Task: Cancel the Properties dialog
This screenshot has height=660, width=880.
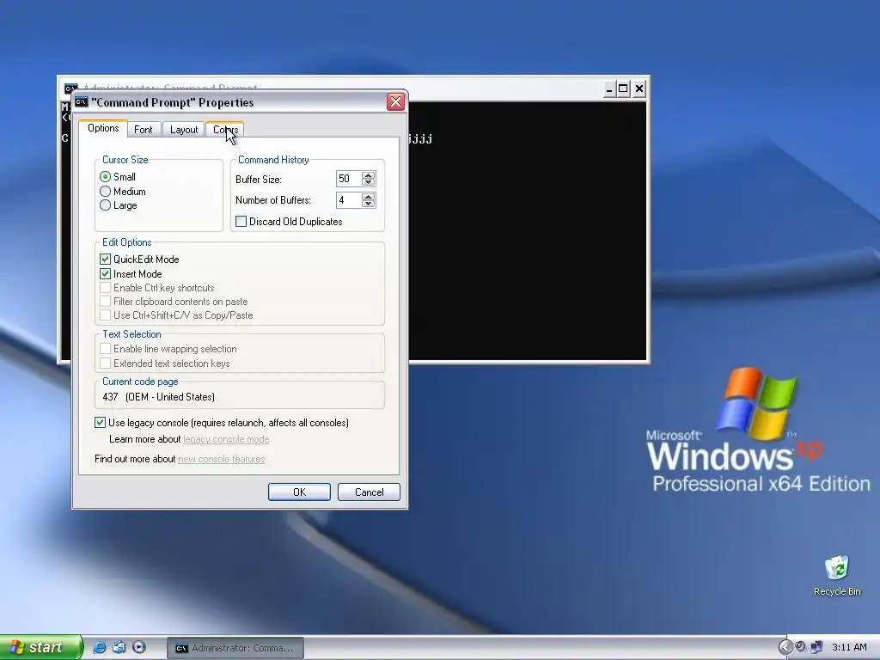Action: [x=369, y=492]
